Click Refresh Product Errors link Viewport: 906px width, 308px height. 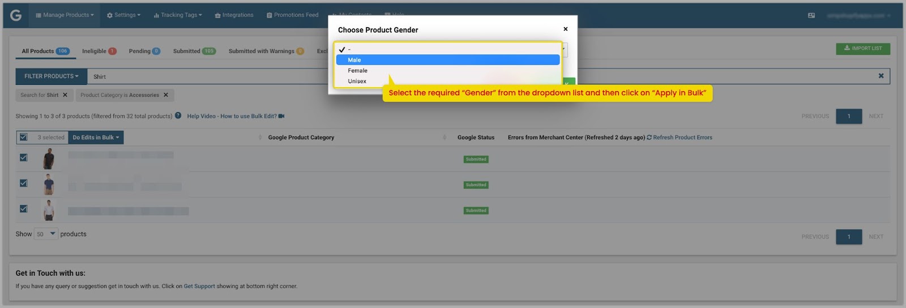point(679,138)
